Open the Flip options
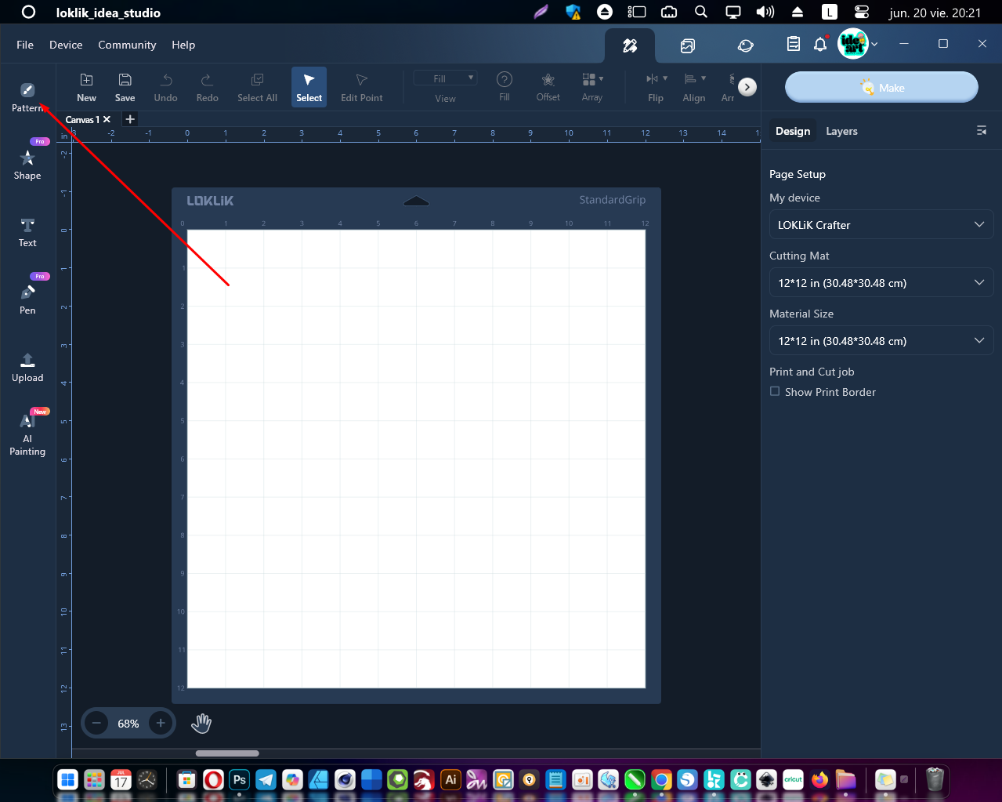 coord(656,87)
